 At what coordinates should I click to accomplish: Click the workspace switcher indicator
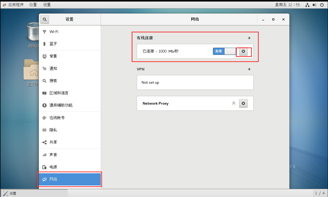320,193
